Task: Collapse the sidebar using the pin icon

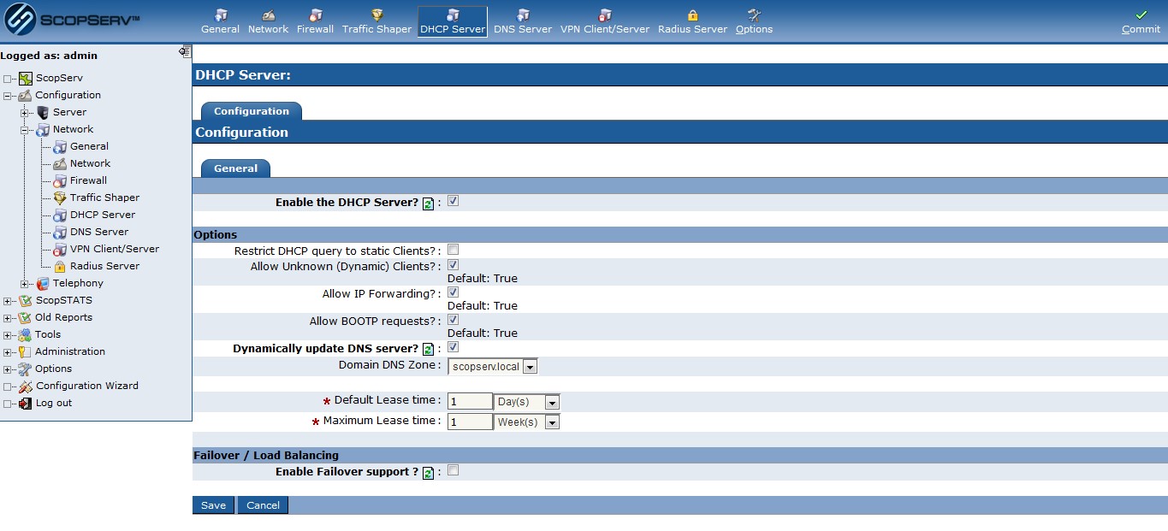Action: point(185,51)
